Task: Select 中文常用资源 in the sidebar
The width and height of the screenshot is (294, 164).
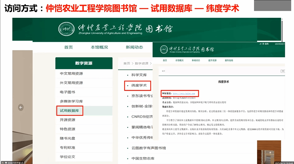Action: pyautogui.click(x=71, y=74)
